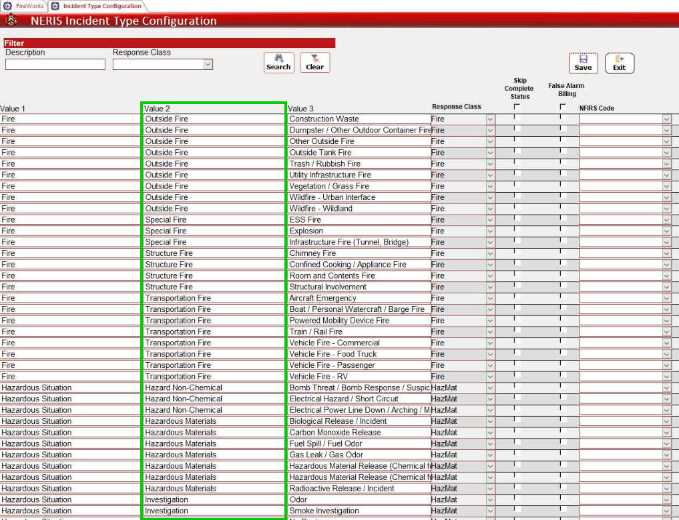Check False Alarm Billing for Gas Leak row

pyautogui.click(x=563, y=454)
